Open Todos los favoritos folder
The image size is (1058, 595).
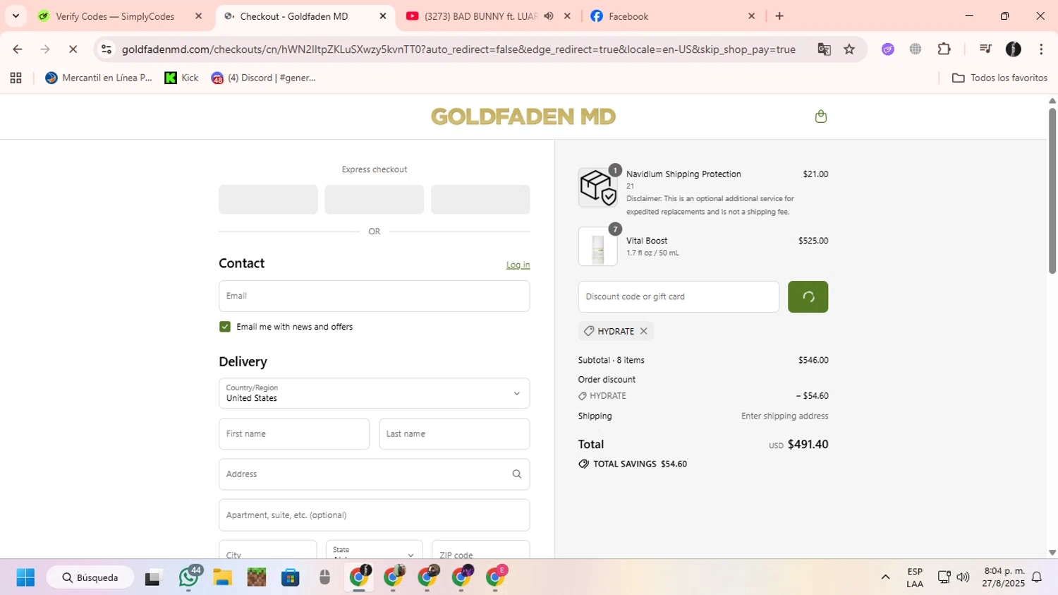[x=999, y=78]
